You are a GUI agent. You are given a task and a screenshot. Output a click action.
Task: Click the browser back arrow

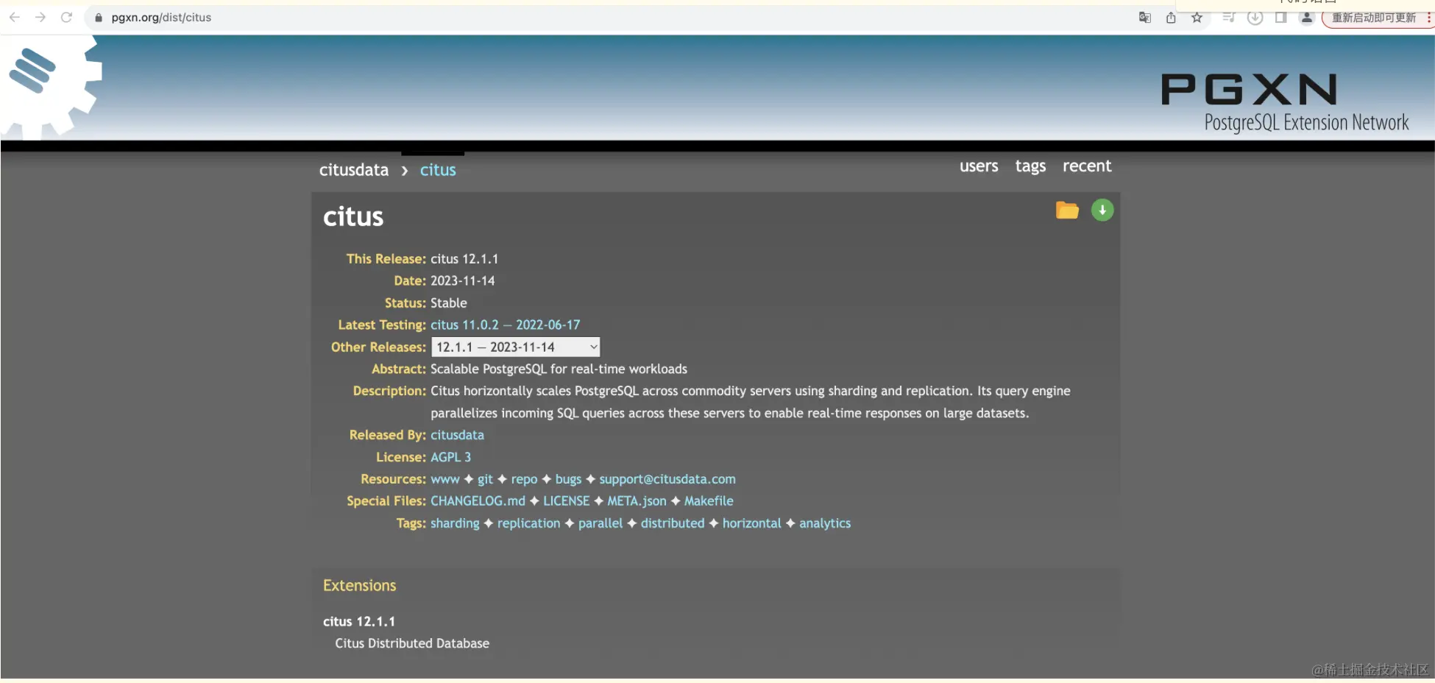coord(15,17)
